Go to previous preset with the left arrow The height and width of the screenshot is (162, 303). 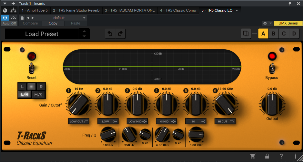28,18
